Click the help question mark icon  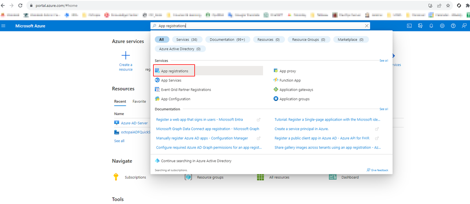click(x=453, y=26)
